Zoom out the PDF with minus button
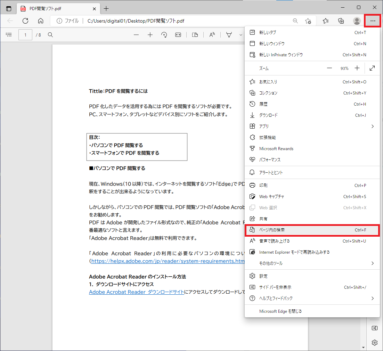 (136, 35)
